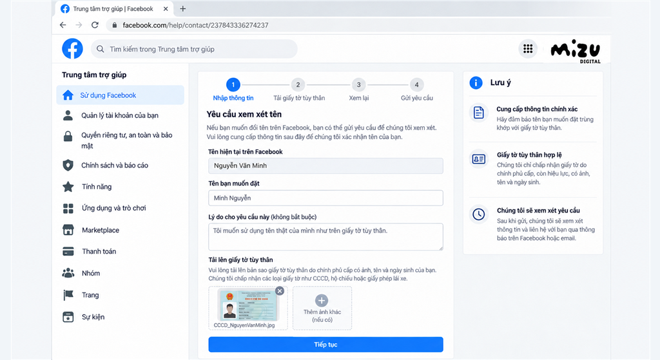Click the Facebook logo icon
Image resolution: width=660 pixels, height=360 pixels.
72,49
